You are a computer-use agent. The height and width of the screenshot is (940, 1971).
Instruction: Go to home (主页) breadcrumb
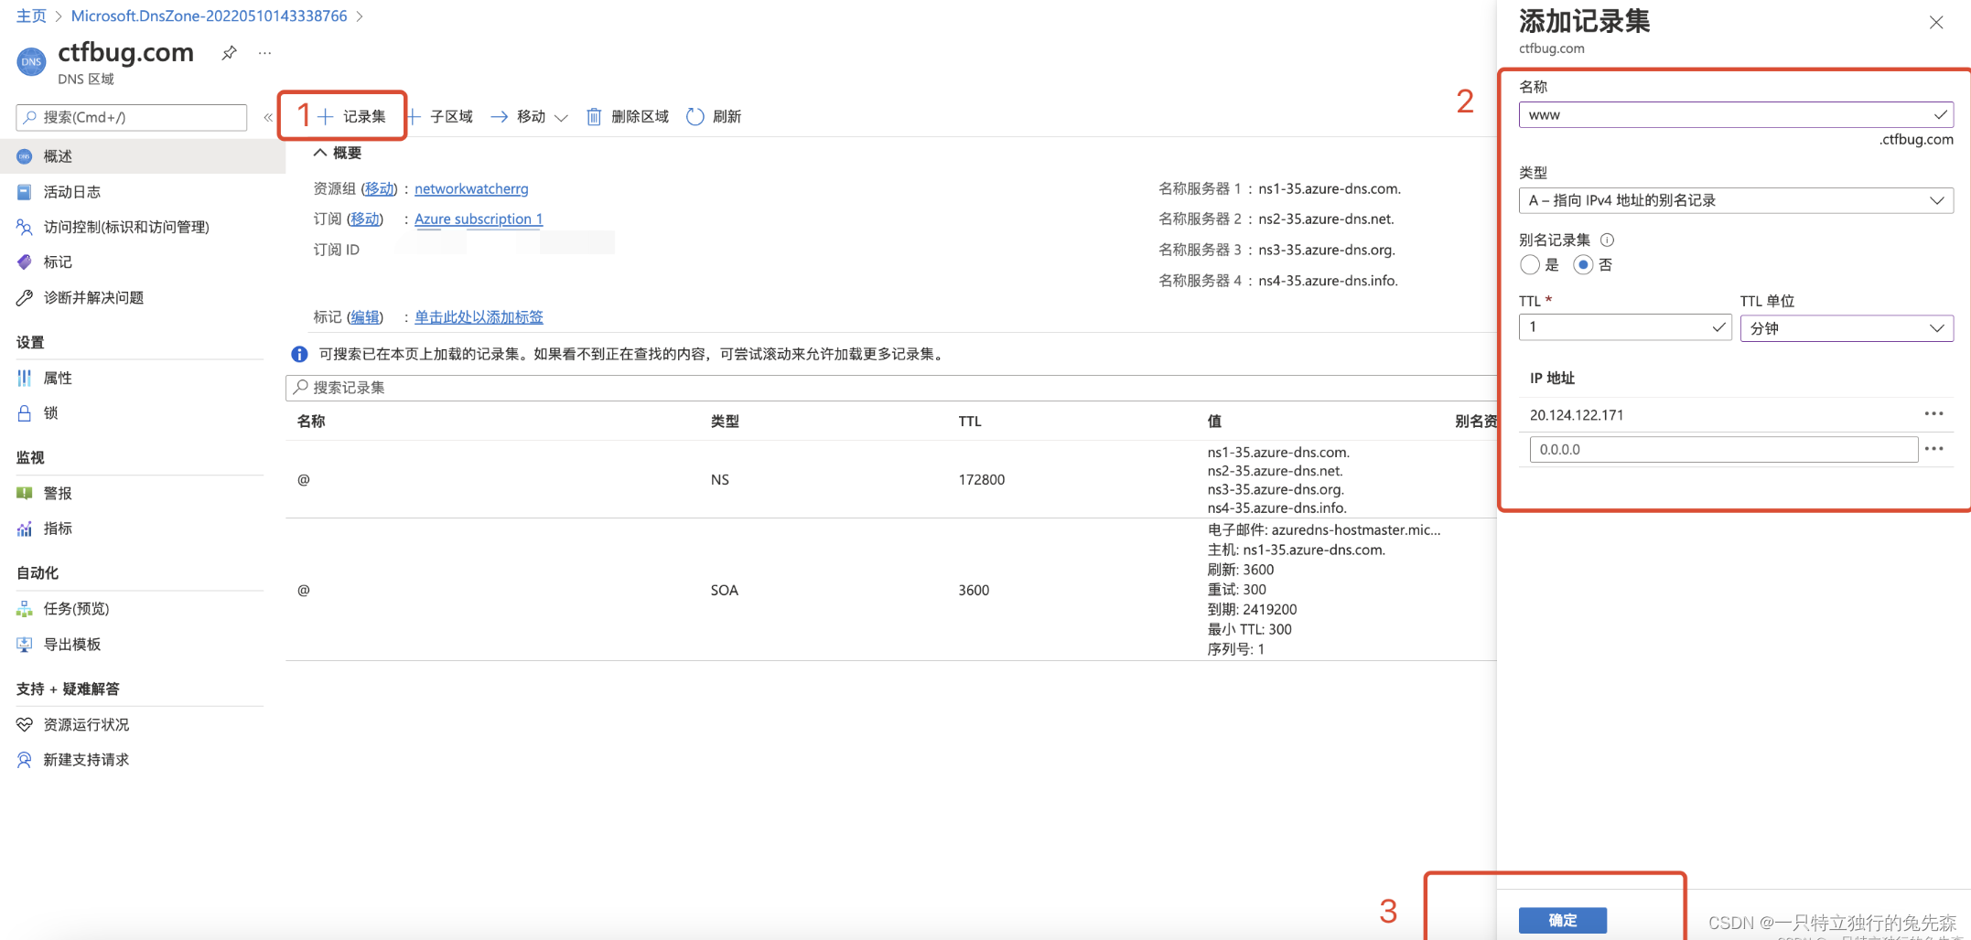click(x=31, y=16)
